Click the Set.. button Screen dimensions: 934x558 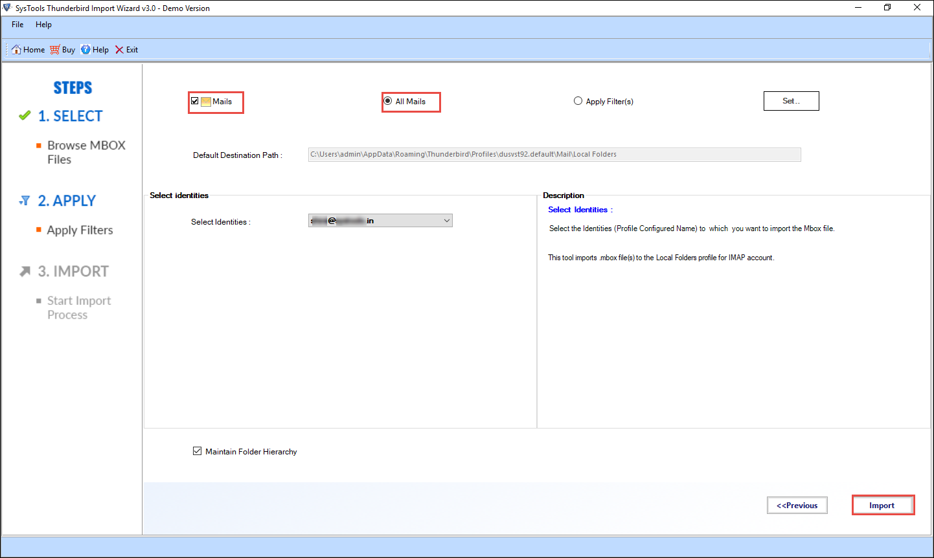click(792, 101)
